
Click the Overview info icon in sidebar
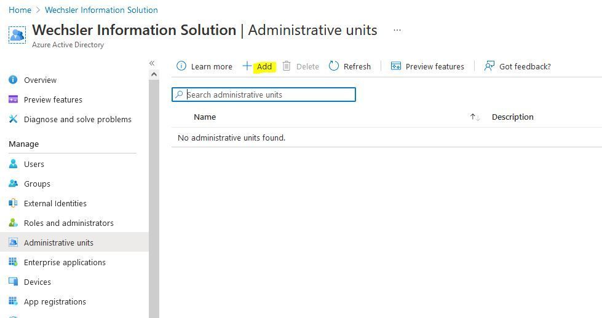[13, 80]
